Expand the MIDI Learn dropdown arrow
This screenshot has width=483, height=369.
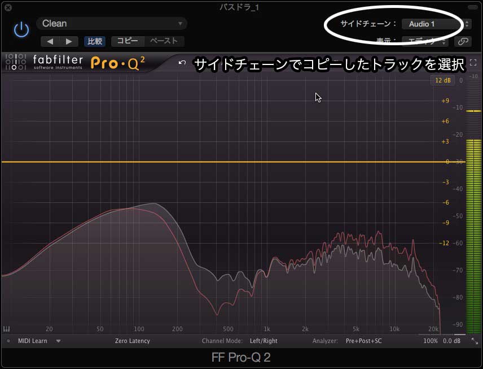(x=58, y=341)
